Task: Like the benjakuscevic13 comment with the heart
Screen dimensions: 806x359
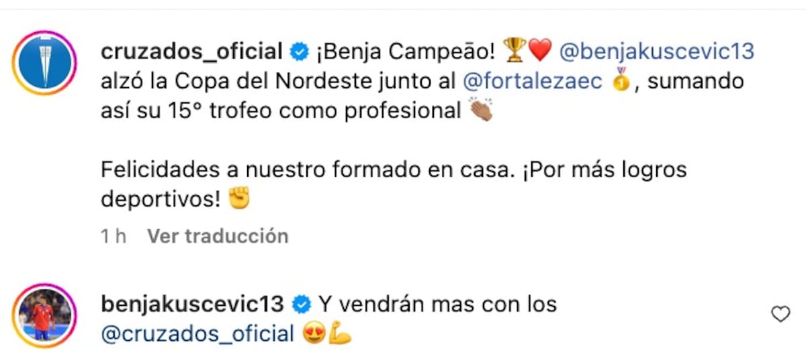Action: (x=780, y=314)
